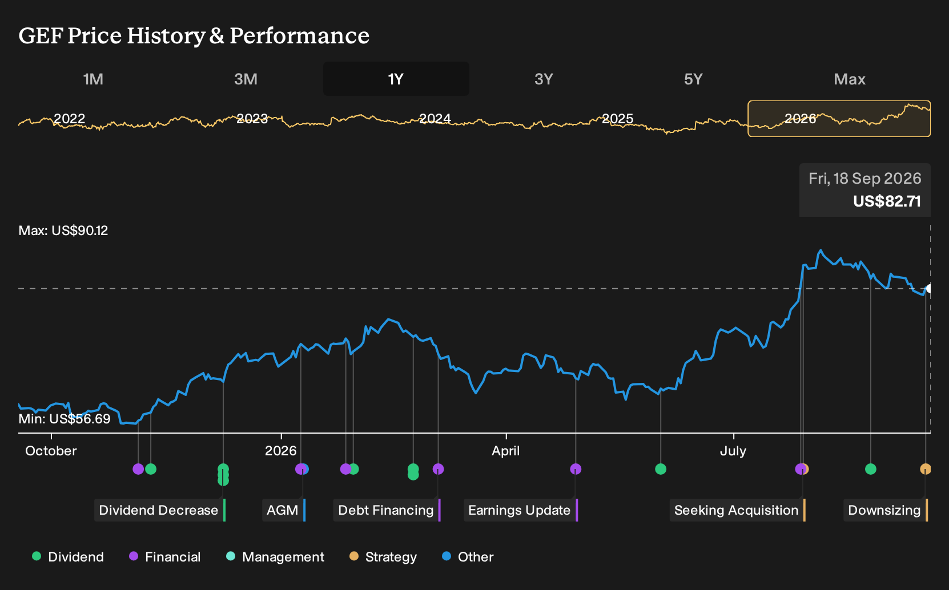Toggle the Dividend legend filter
The width and height of the screenshot is (949, 590).
tap(68, 557)
